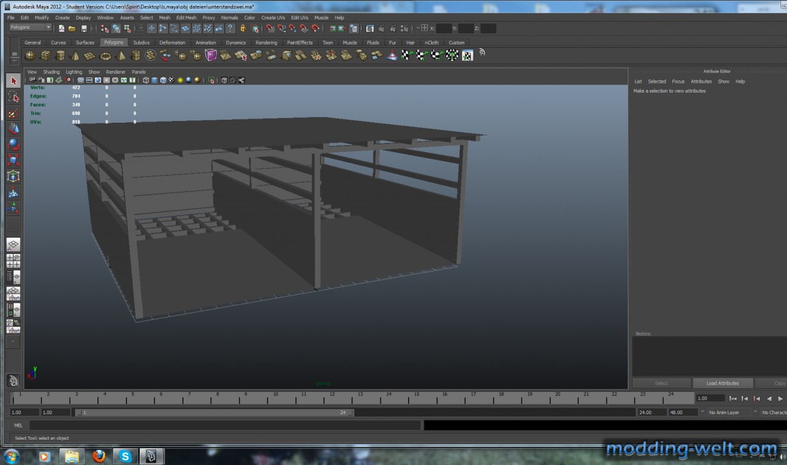Click Open Scene folder icon
This screenshot has height=465, width=787.
[x=73, y=28]
